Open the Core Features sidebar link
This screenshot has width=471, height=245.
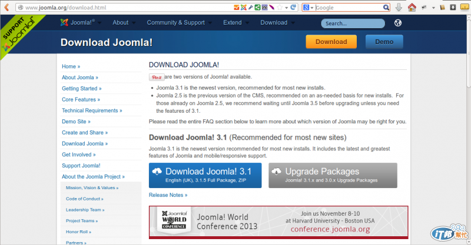(x=81, y=99)
